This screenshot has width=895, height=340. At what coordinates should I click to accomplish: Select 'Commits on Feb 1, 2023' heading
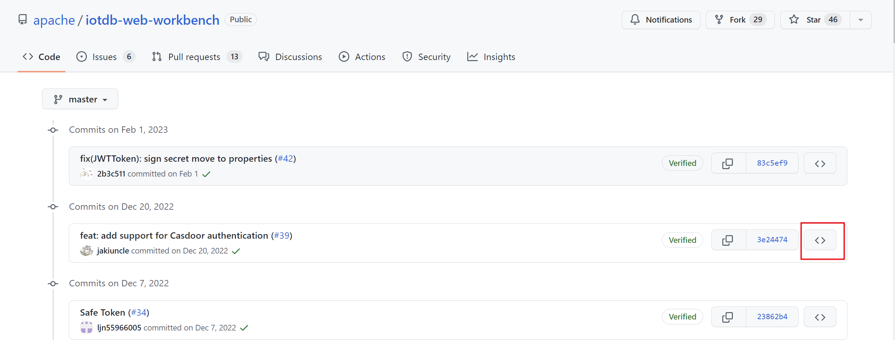(118, 130)
